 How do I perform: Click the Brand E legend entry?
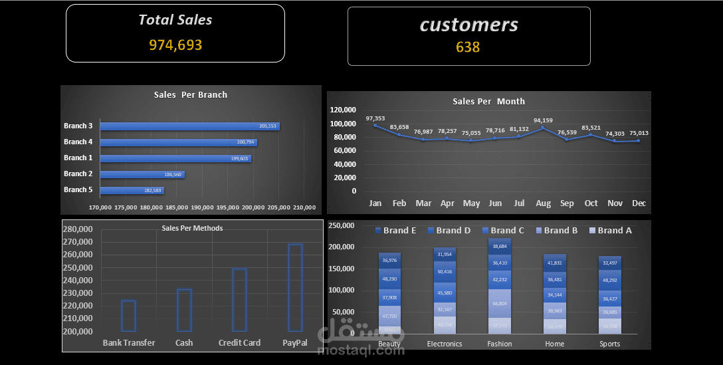pyautogui.click(x=395, y=230)
